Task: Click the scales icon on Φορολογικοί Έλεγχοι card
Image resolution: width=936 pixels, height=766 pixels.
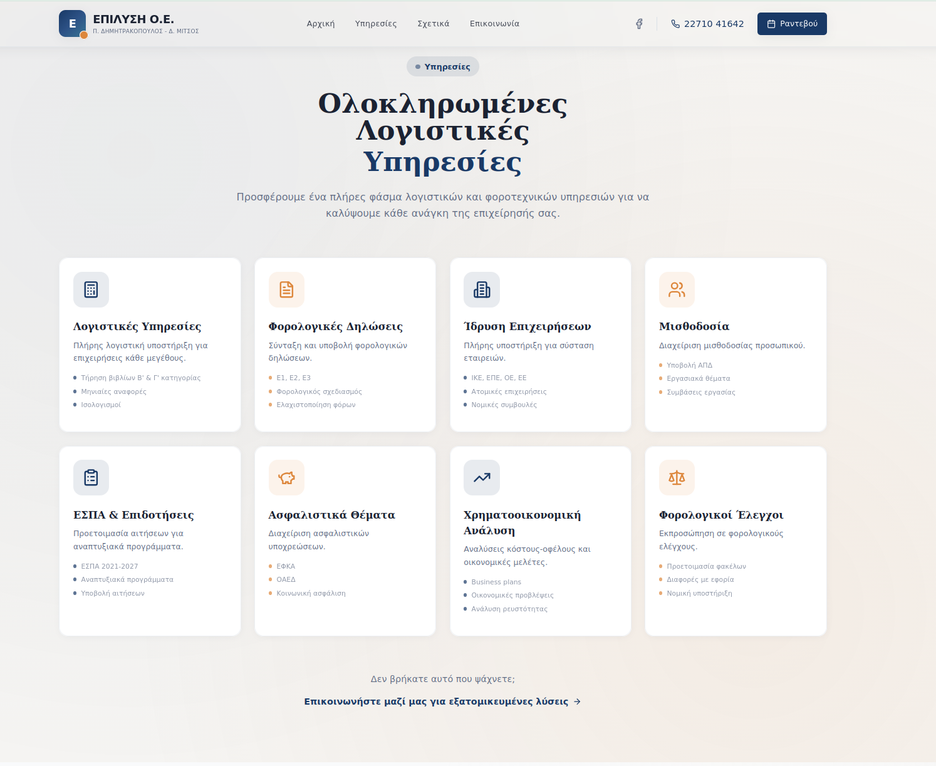Action: (677, 478)
